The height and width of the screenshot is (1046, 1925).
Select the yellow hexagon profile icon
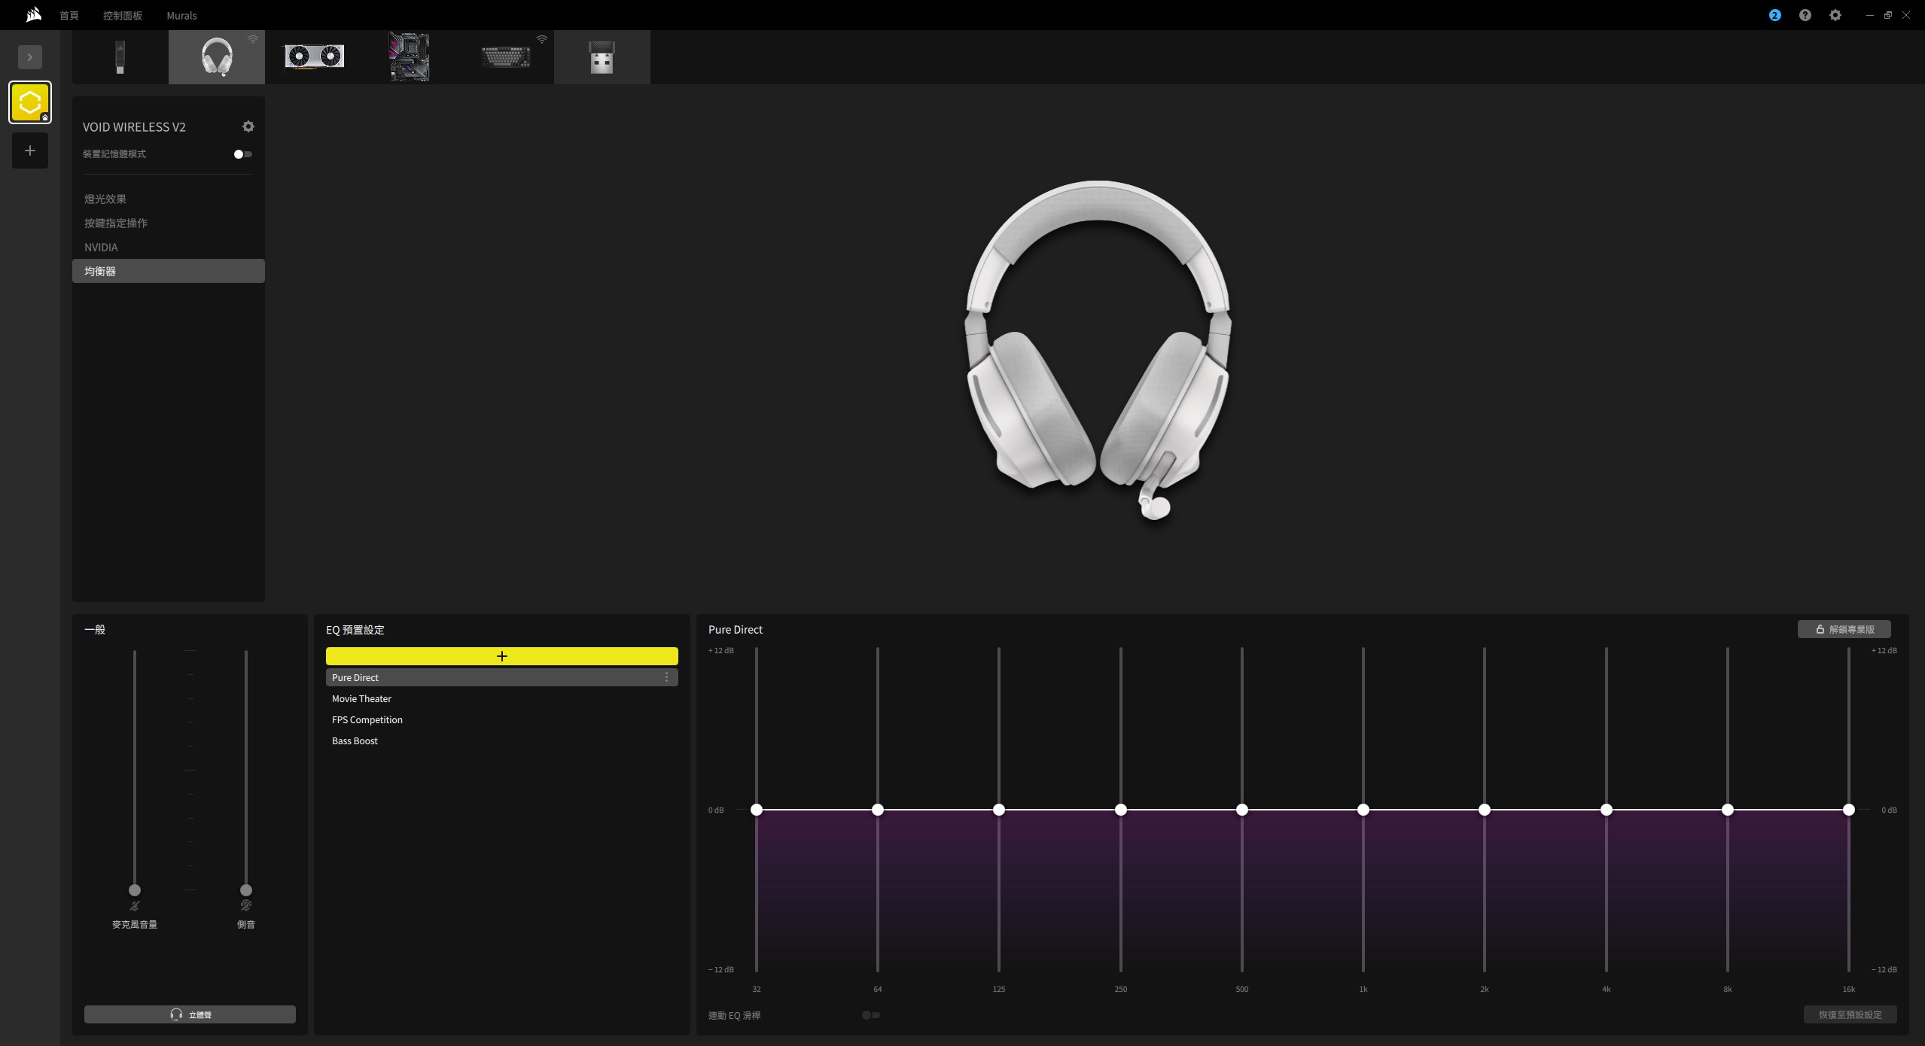30,102
